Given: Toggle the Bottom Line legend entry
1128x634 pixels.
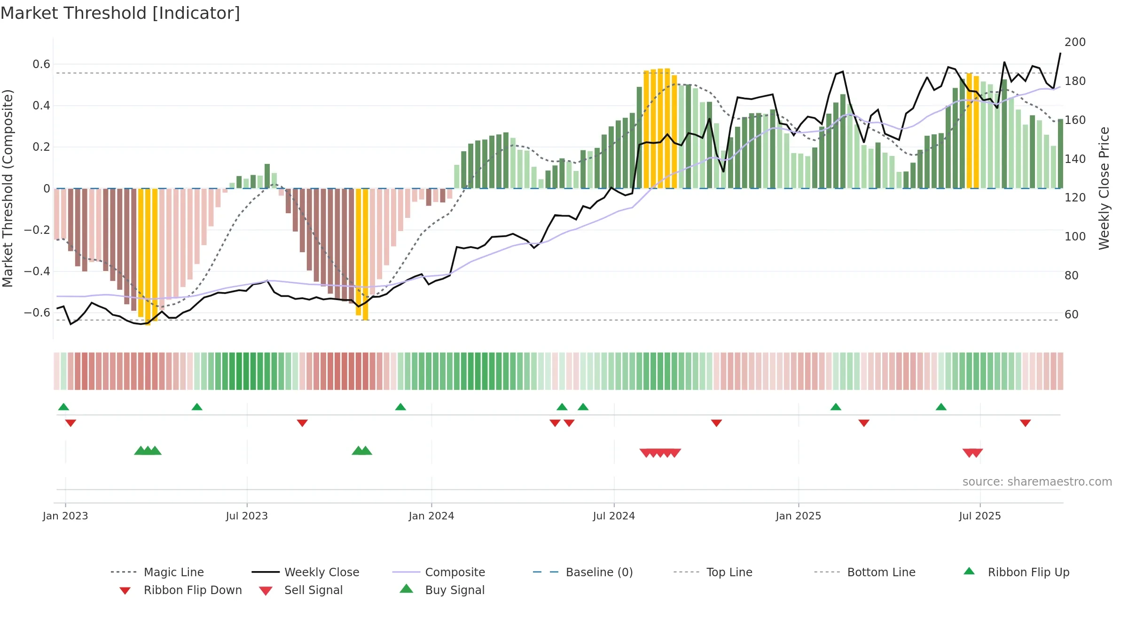Looking at the screenshot, I should pos(865,572).
